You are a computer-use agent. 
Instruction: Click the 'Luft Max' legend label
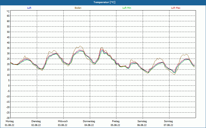pos(176,8)
